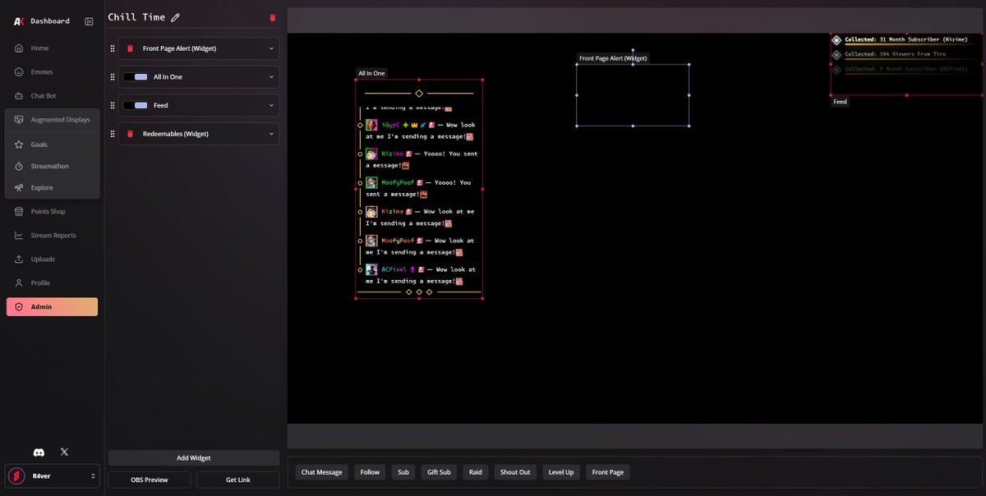The width and height of the screenshot is (986, 496).
Task: Expand the Redeemables (Widget) chevron
Action: pyautogui.click(x=271, y=134)
